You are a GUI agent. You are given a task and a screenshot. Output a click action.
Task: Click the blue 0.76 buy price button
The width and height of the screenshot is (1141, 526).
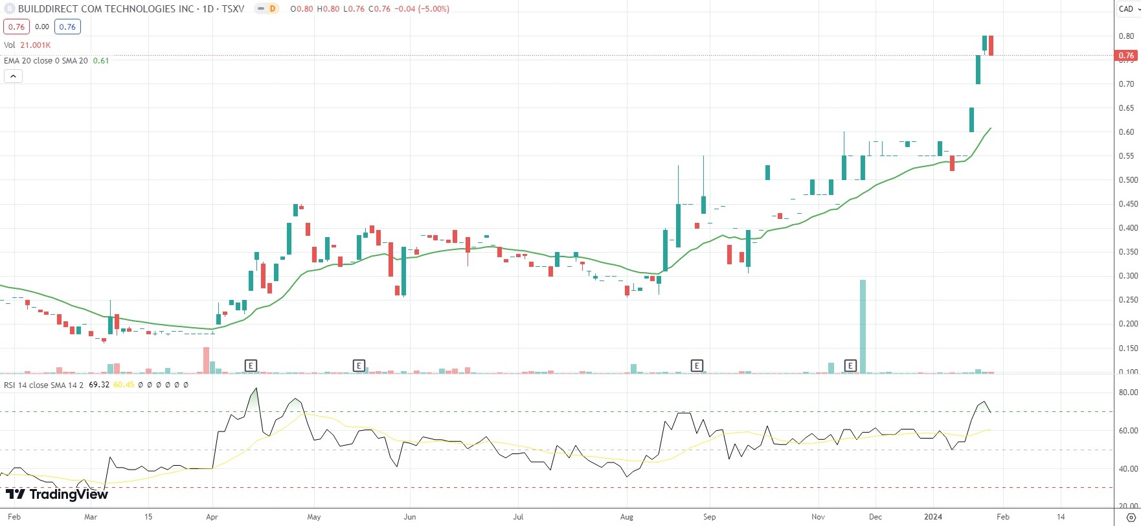click(67, 27)
